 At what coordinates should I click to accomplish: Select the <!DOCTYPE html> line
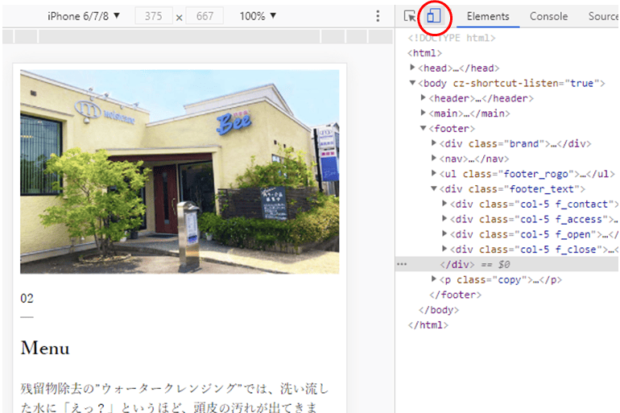(452, 38)
